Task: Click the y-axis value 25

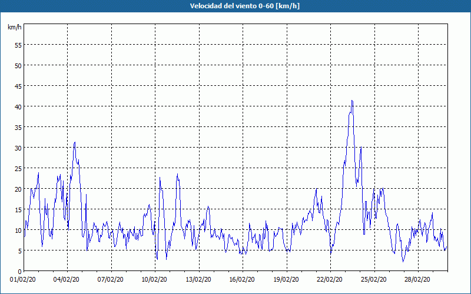Action: [x=18, y=169]
